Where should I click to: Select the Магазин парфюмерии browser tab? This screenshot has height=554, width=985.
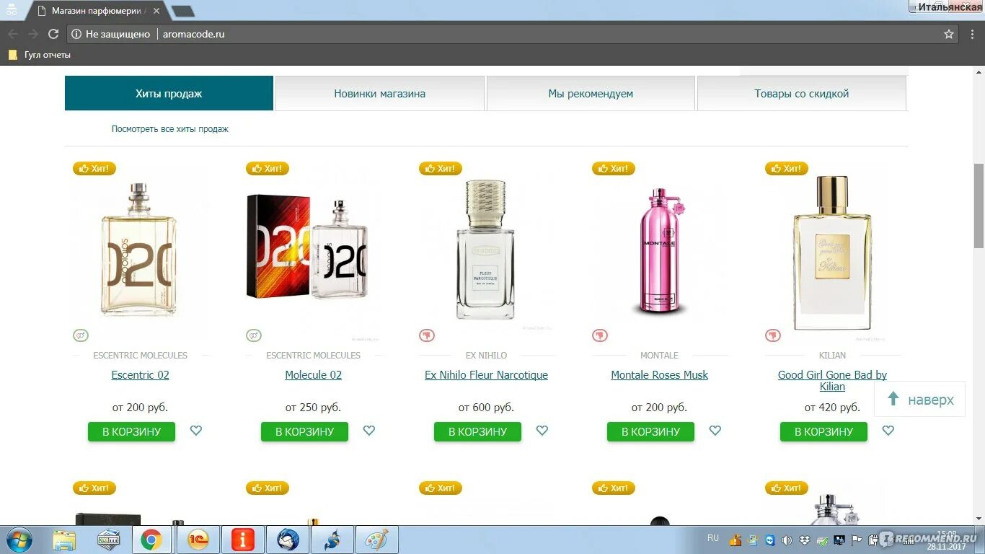coord(97,11)
